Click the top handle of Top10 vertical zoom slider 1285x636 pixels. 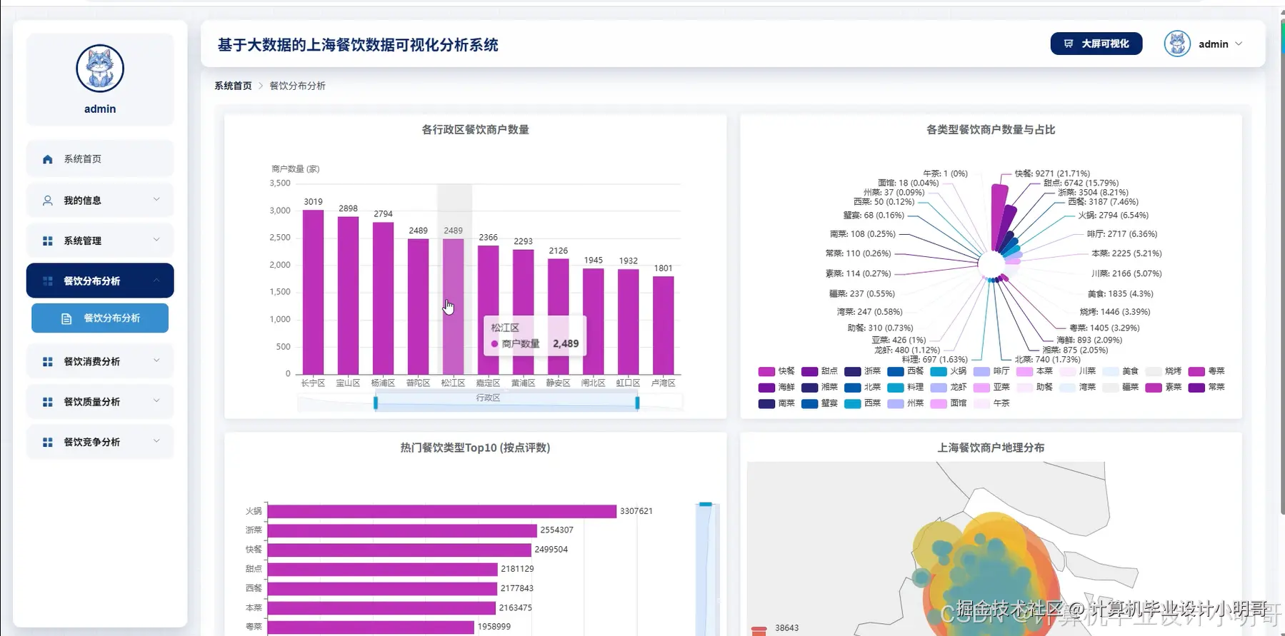click(706, 505)
